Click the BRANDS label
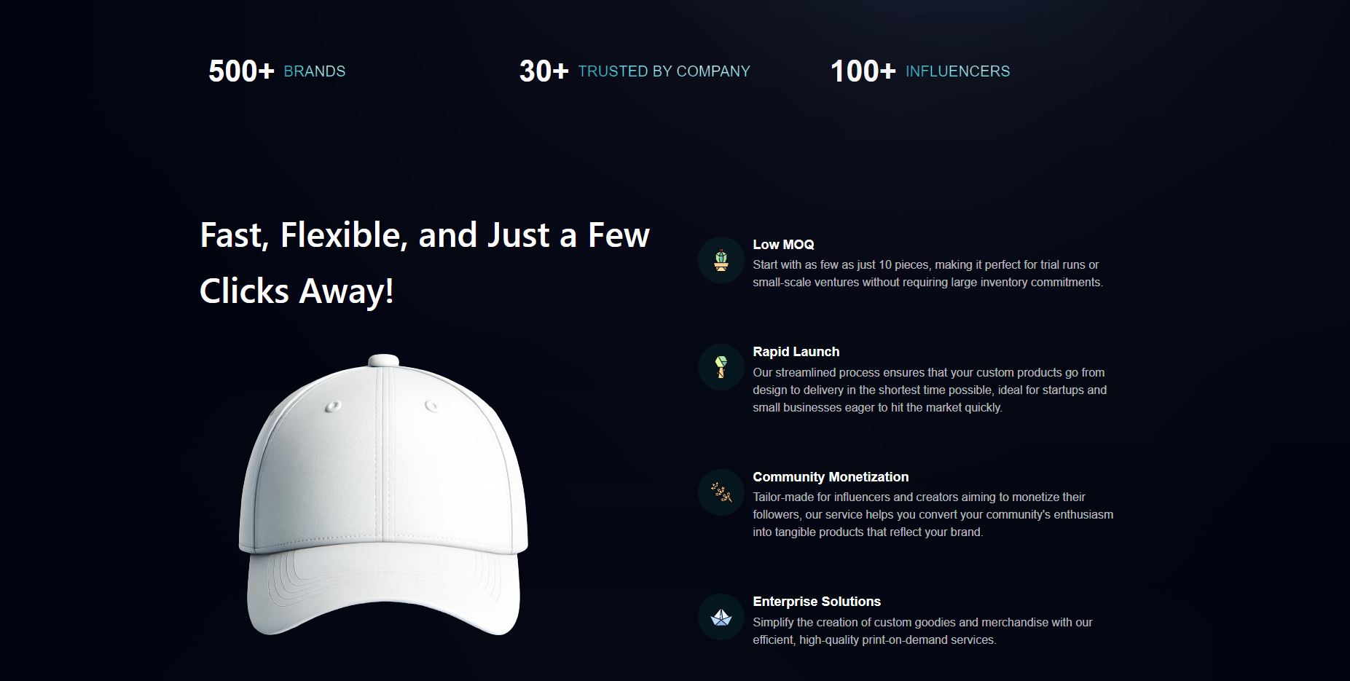 315,71
